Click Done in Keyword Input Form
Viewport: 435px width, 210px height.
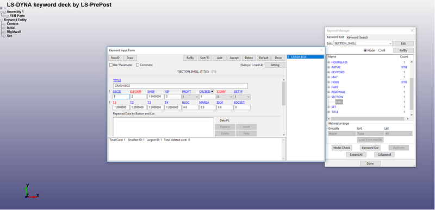point(278,58)
